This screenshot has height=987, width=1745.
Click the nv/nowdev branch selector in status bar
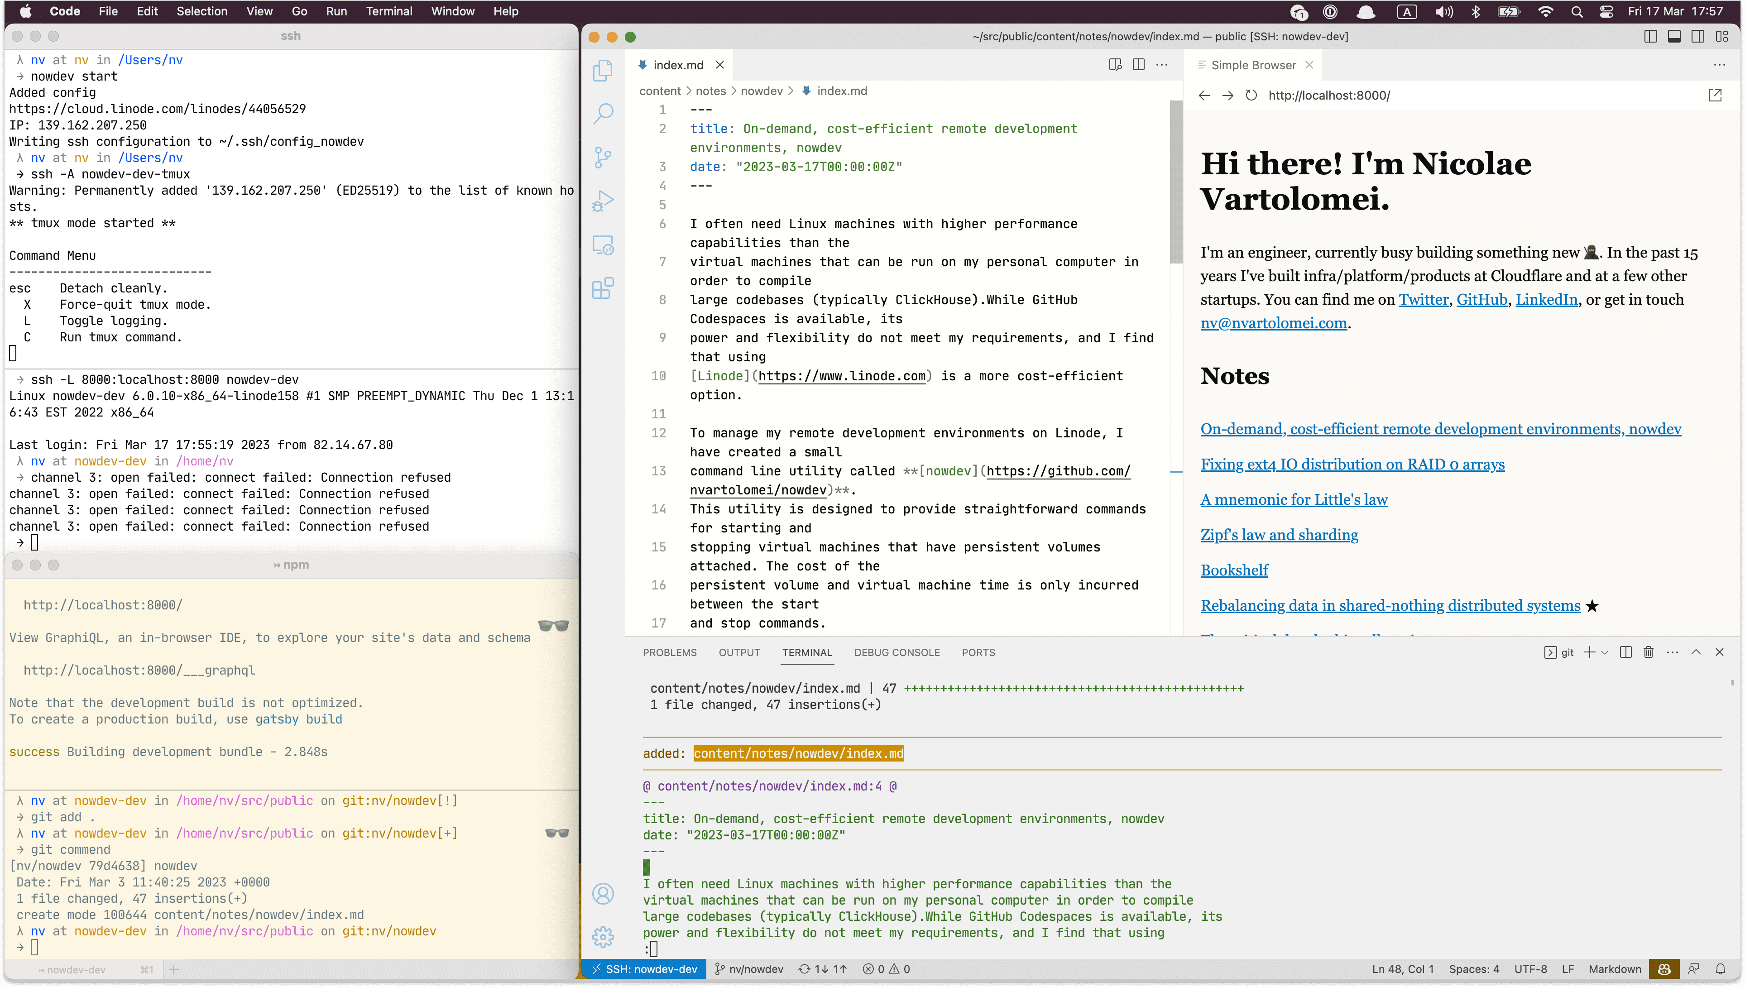tap(750, 969)
